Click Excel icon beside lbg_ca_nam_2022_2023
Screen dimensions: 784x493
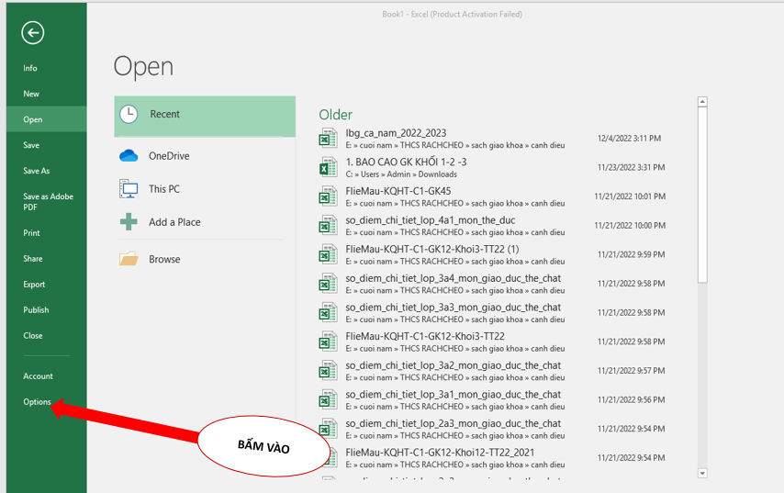click(x=328, y=139)
